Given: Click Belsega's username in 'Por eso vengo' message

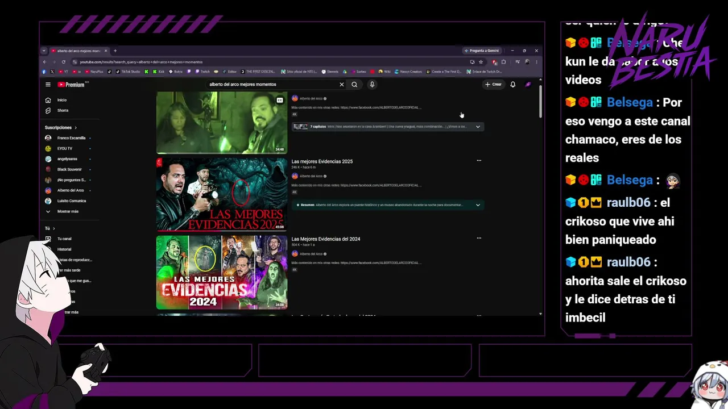Looking at the screenshot, I should click(x=630, y=103).
